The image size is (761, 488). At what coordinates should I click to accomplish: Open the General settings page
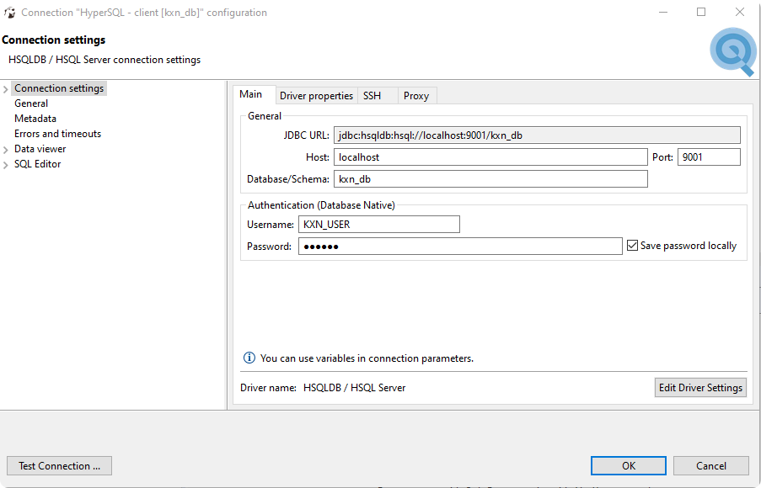tap(31, 103)
